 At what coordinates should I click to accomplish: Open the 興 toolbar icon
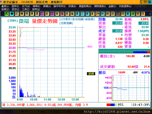coord(107,14)
